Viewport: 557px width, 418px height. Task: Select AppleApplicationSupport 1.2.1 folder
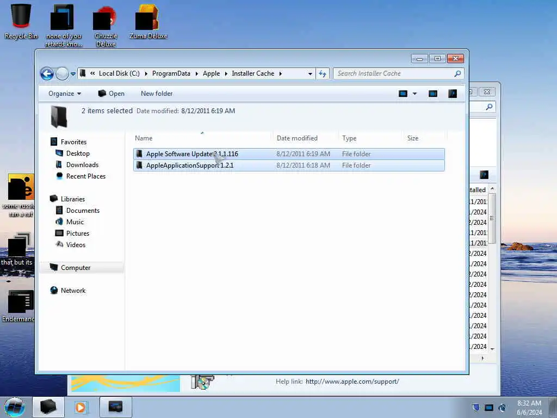(288, 165)
